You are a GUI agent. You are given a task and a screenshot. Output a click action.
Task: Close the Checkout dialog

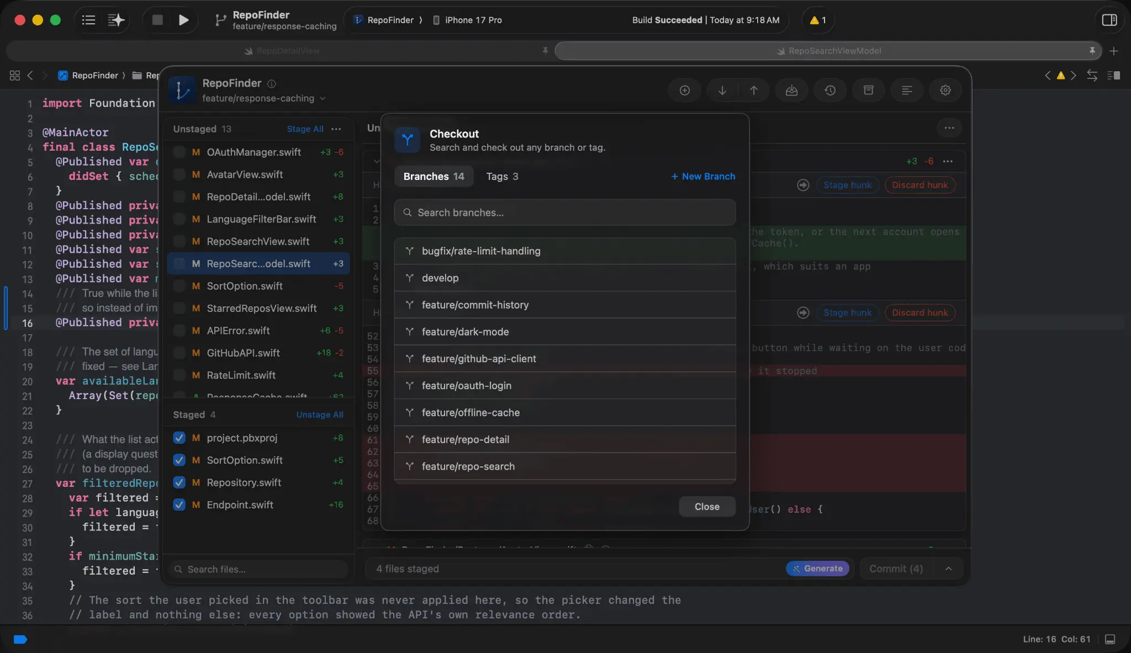pos(707,507)
